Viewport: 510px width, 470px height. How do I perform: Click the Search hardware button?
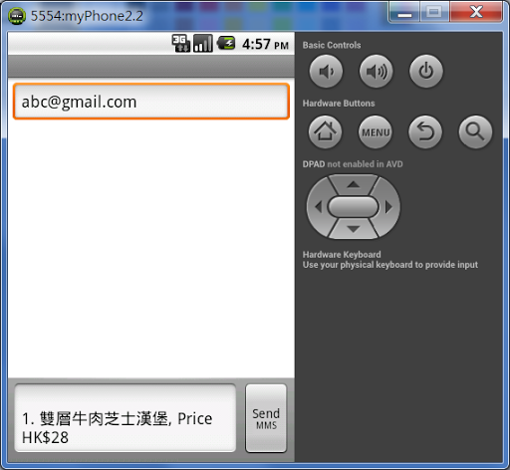click(475, 132)
